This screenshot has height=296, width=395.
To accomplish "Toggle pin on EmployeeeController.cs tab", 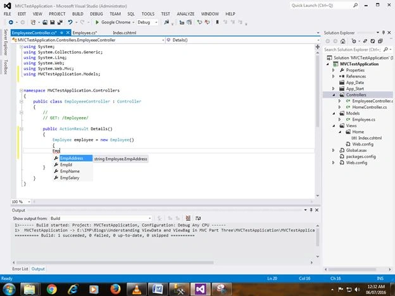I will [61, 33].
